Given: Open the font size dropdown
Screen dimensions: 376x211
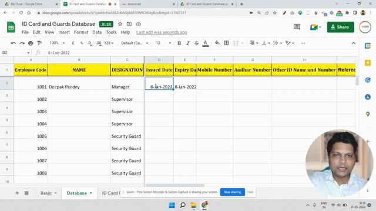Looking at the screenshot, I should tap(163, 43).
